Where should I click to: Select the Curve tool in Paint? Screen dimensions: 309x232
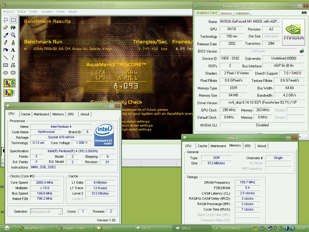[x=13, y=58]
